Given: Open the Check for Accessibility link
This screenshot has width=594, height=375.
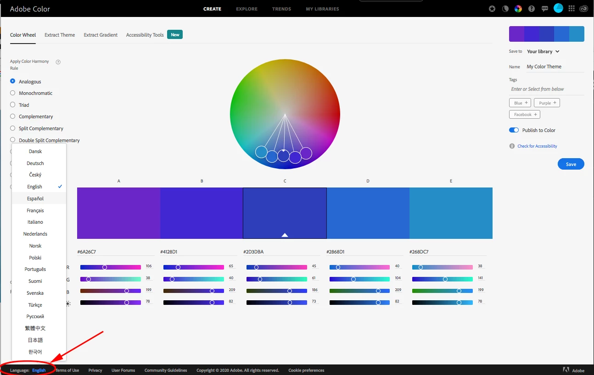Looking at the screenshot, I should tap(537, 146).
